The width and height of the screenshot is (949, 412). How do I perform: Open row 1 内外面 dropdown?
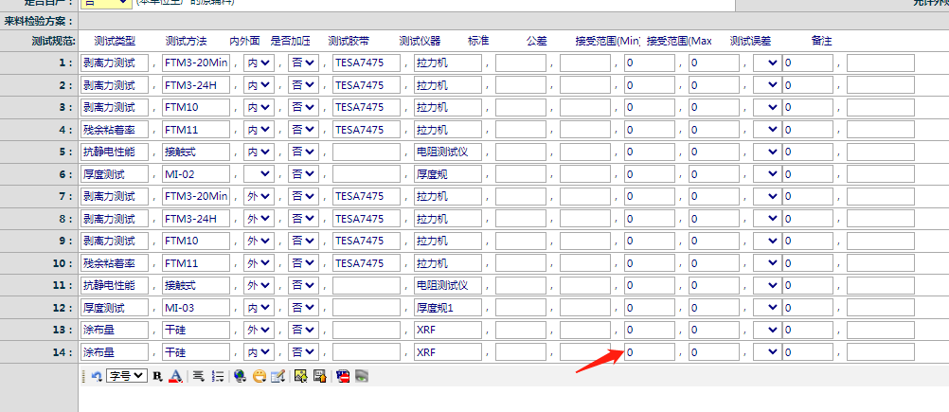[x=260, y=63]
